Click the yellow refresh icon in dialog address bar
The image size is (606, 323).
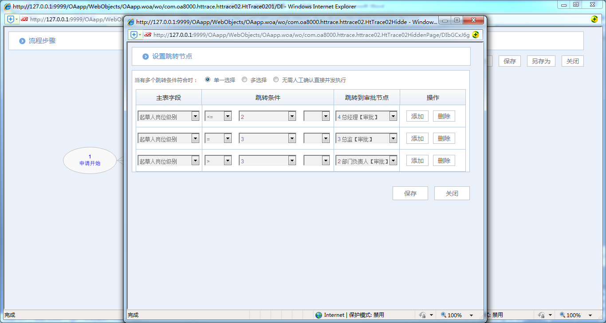click(476, 34)
